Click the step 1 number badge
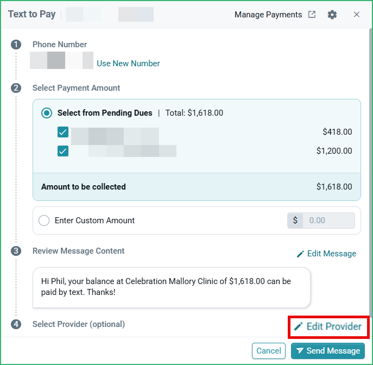Screen dimensions: 373x365 (16, 45)
